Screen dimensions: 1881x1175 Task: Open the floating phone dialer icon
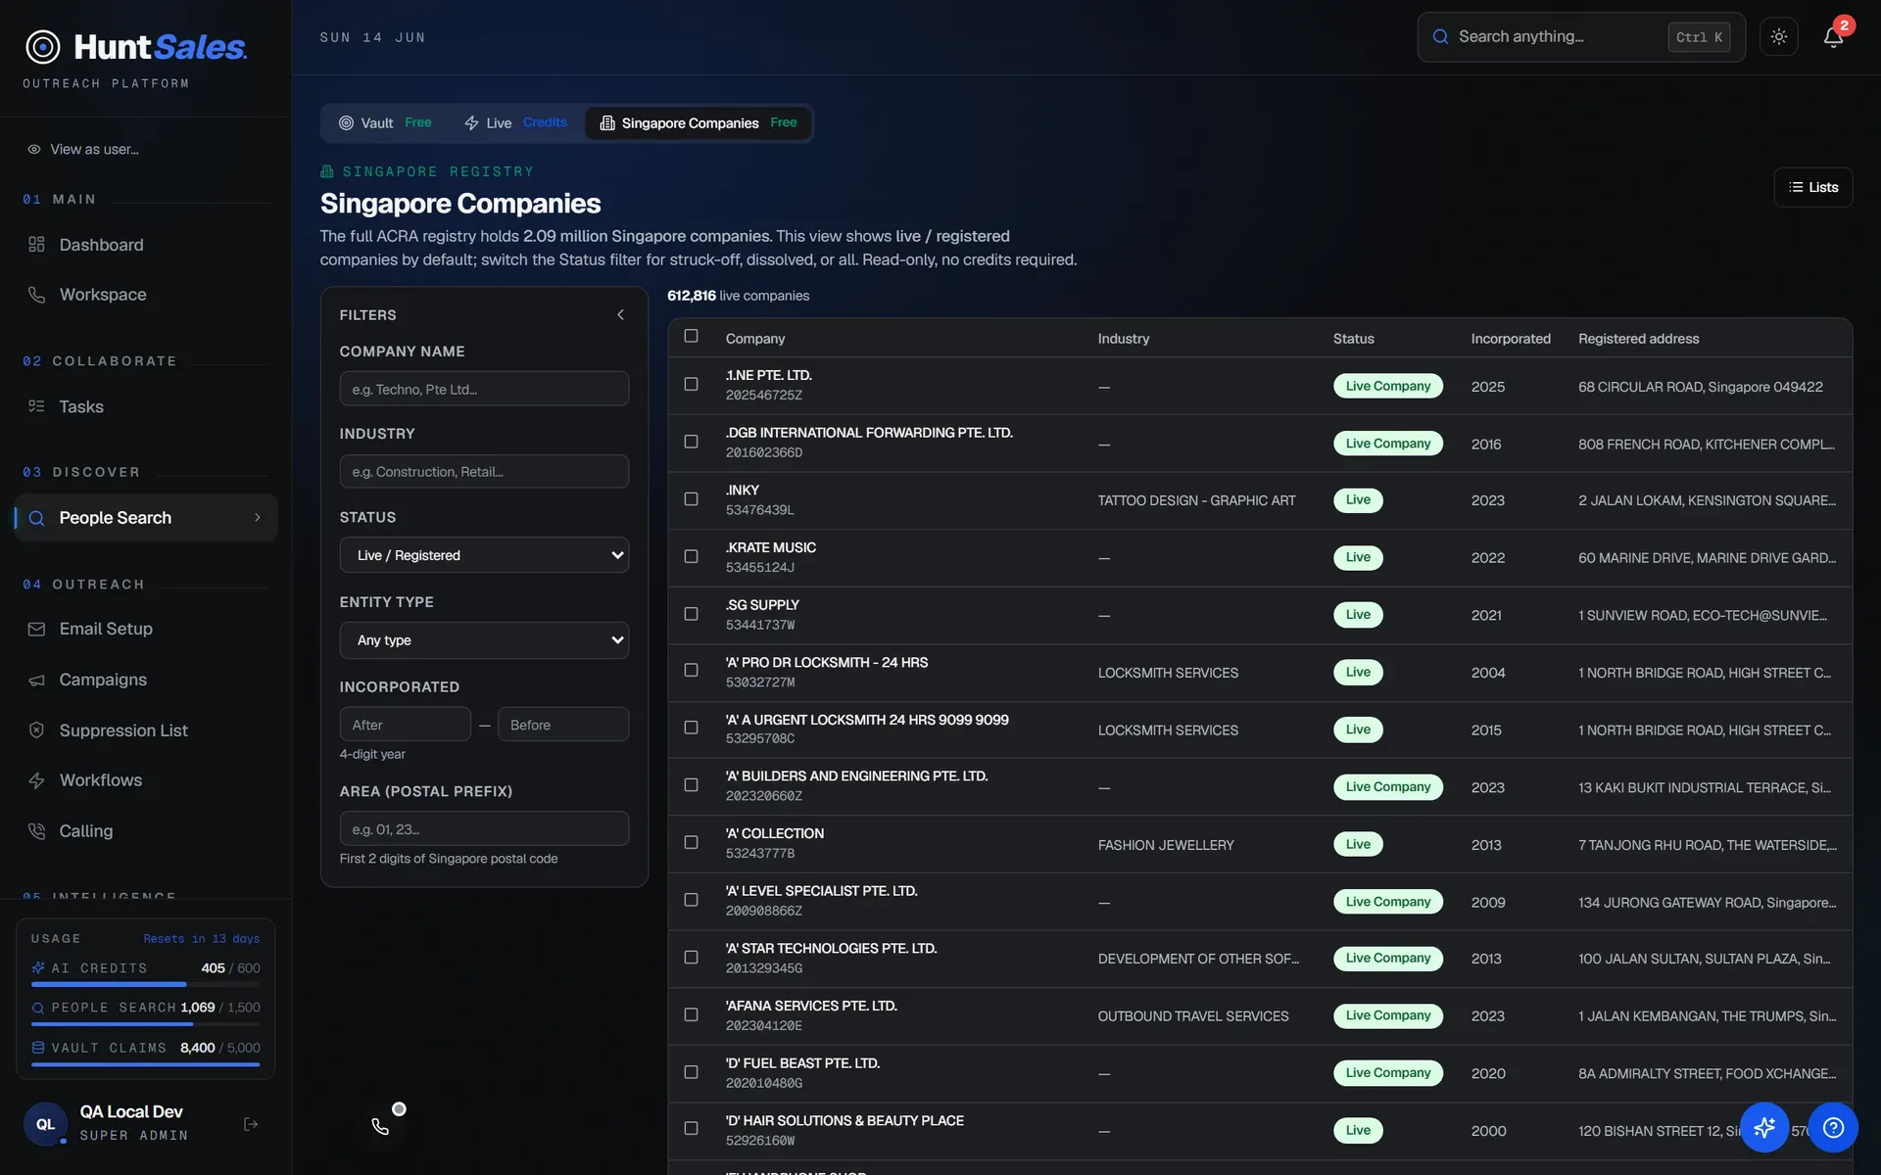[380, 1126]
